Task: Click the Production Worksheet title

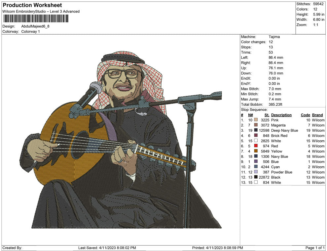Action: click(x=32, y=5)
